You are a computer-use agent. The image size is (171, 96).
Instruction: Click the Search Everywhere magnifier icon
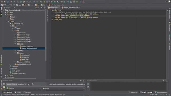pos(166,2)
